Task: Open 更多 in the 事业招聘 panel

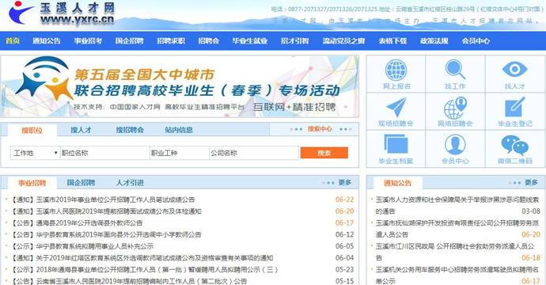Action: [x=345, y=182]
